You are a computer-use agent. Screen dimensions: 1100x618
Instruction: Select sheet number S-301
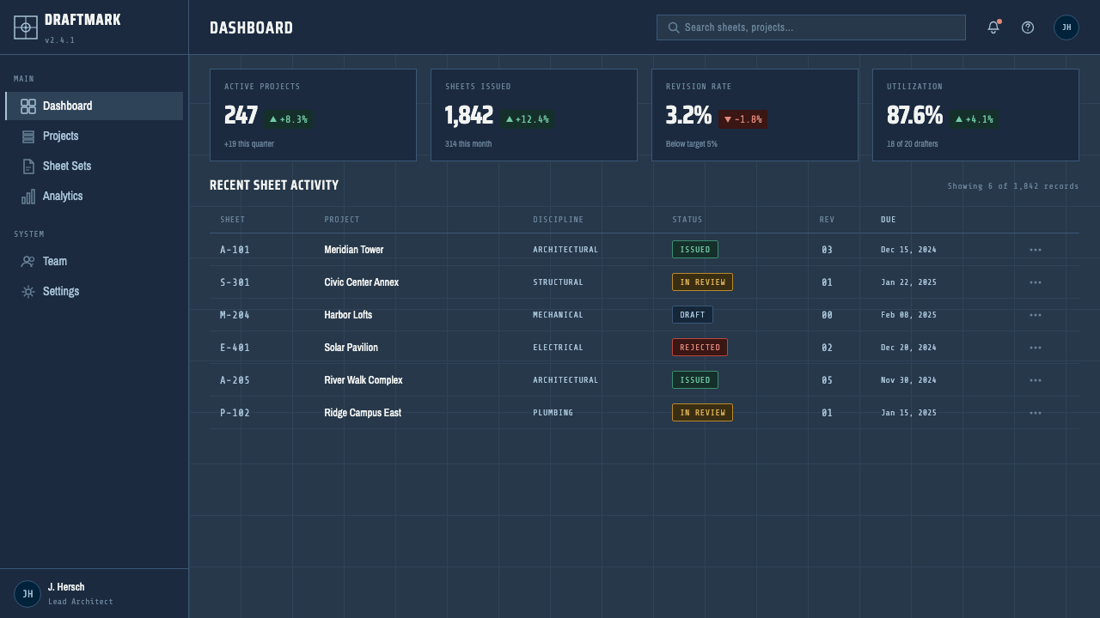pyautogui.click(x=235, y=282)
